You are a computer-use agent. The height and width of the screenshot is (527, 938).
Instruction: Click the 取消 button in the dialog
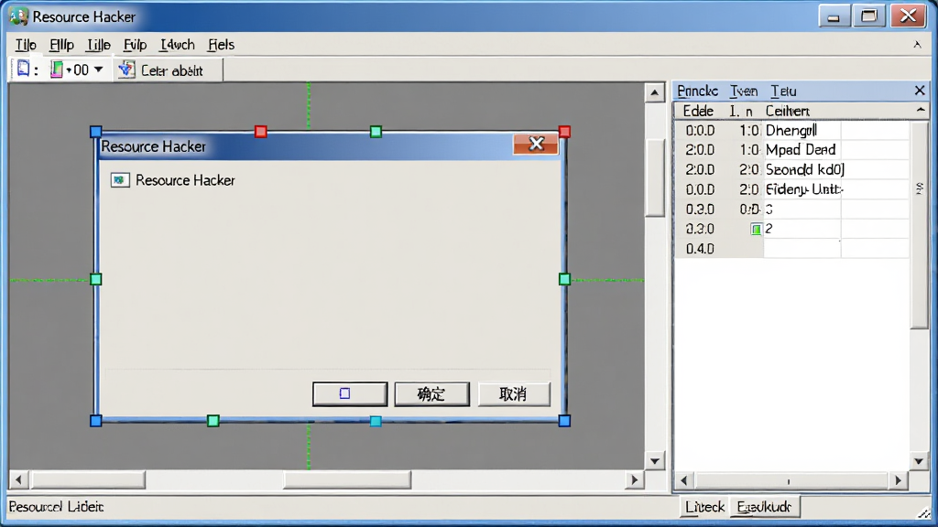coord(513,393)
